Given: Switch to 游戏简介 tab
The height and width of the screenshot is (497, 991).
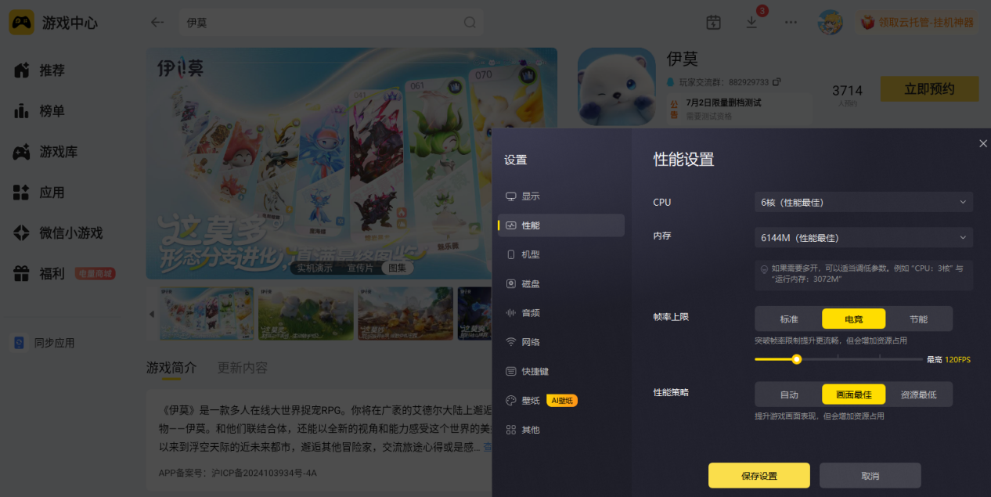Looking at the screenshot, I should 171,368.
